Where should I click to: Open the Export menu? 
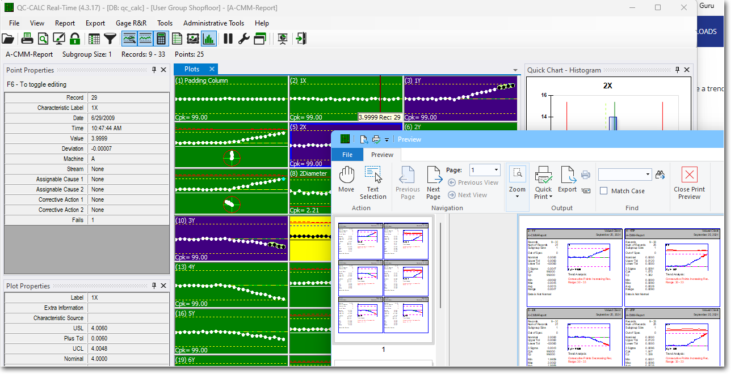[x=95, y=23]
